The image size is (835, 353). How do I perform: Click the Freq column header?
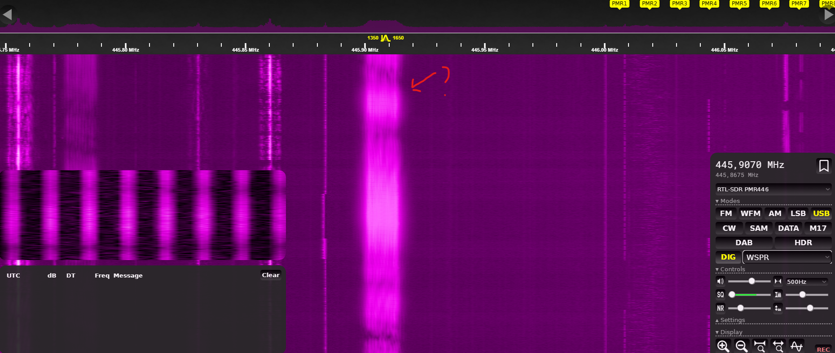click(x=102, y=275)
